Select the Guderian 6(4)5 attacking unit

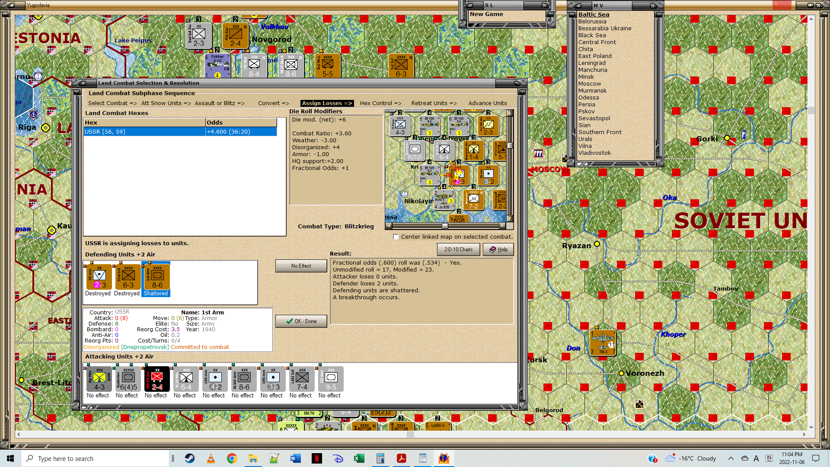[x=128, y=379]
